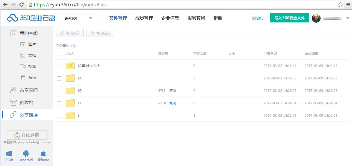Click the 文档 document icon
The image size is (352, 166).
23,55
